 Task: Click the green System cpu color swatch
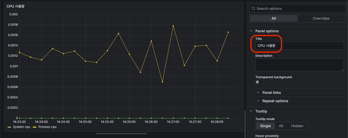pyautogui.click(x=10, y=127)
